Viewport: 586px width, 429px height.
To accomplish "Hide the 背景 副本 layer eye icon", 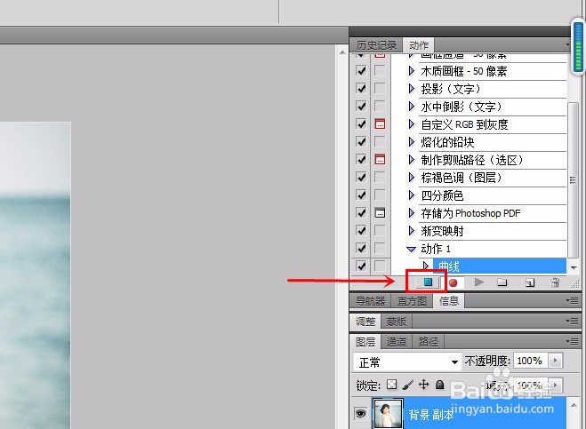I will point(361,414).
